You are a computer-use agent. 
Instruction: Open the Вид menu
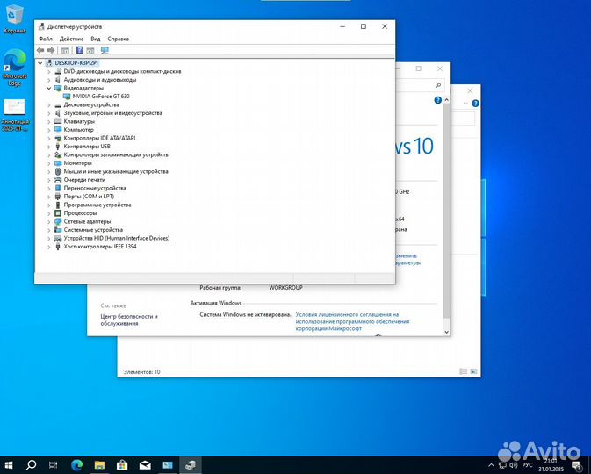(x=95, y=39)
